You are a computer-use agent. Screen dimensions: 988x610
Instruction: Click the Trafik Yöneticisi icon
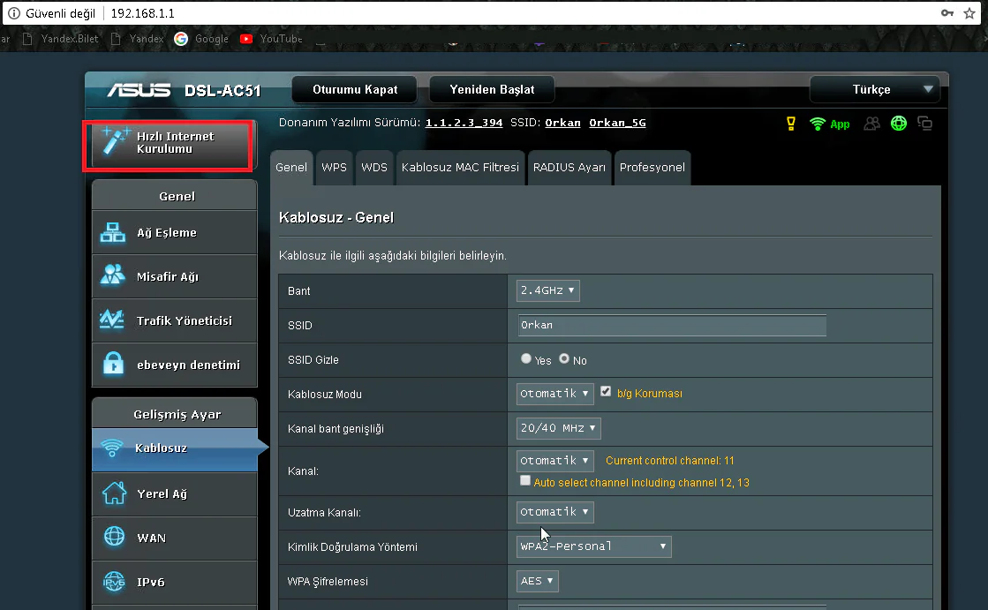click(x=113, y=320)
